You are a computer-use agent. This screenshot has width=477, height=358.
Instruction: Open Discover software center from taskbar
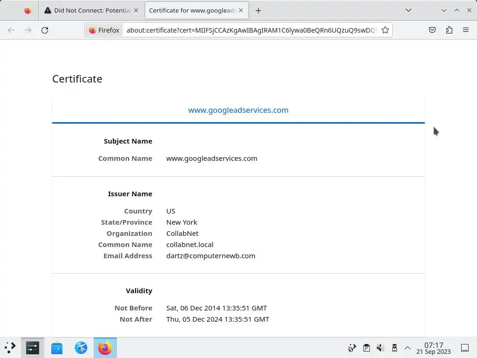[56, 348]
